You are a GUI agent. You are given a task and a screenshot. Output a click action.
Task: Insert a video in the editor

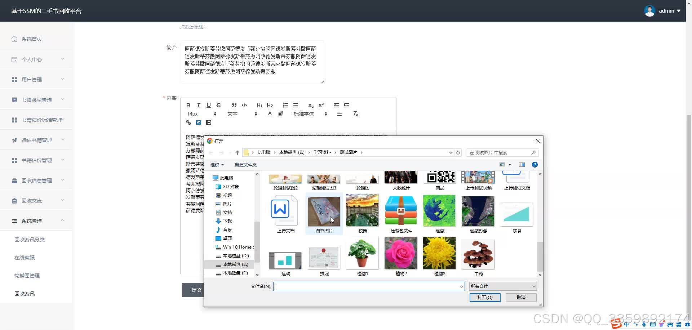click(x=209, y=122)
